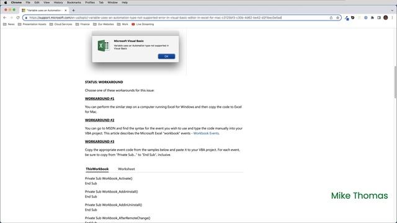Click the 'WORKAROUND #1' heading
The height and width of the screenshot is (223, 397).
click(99, 98)
